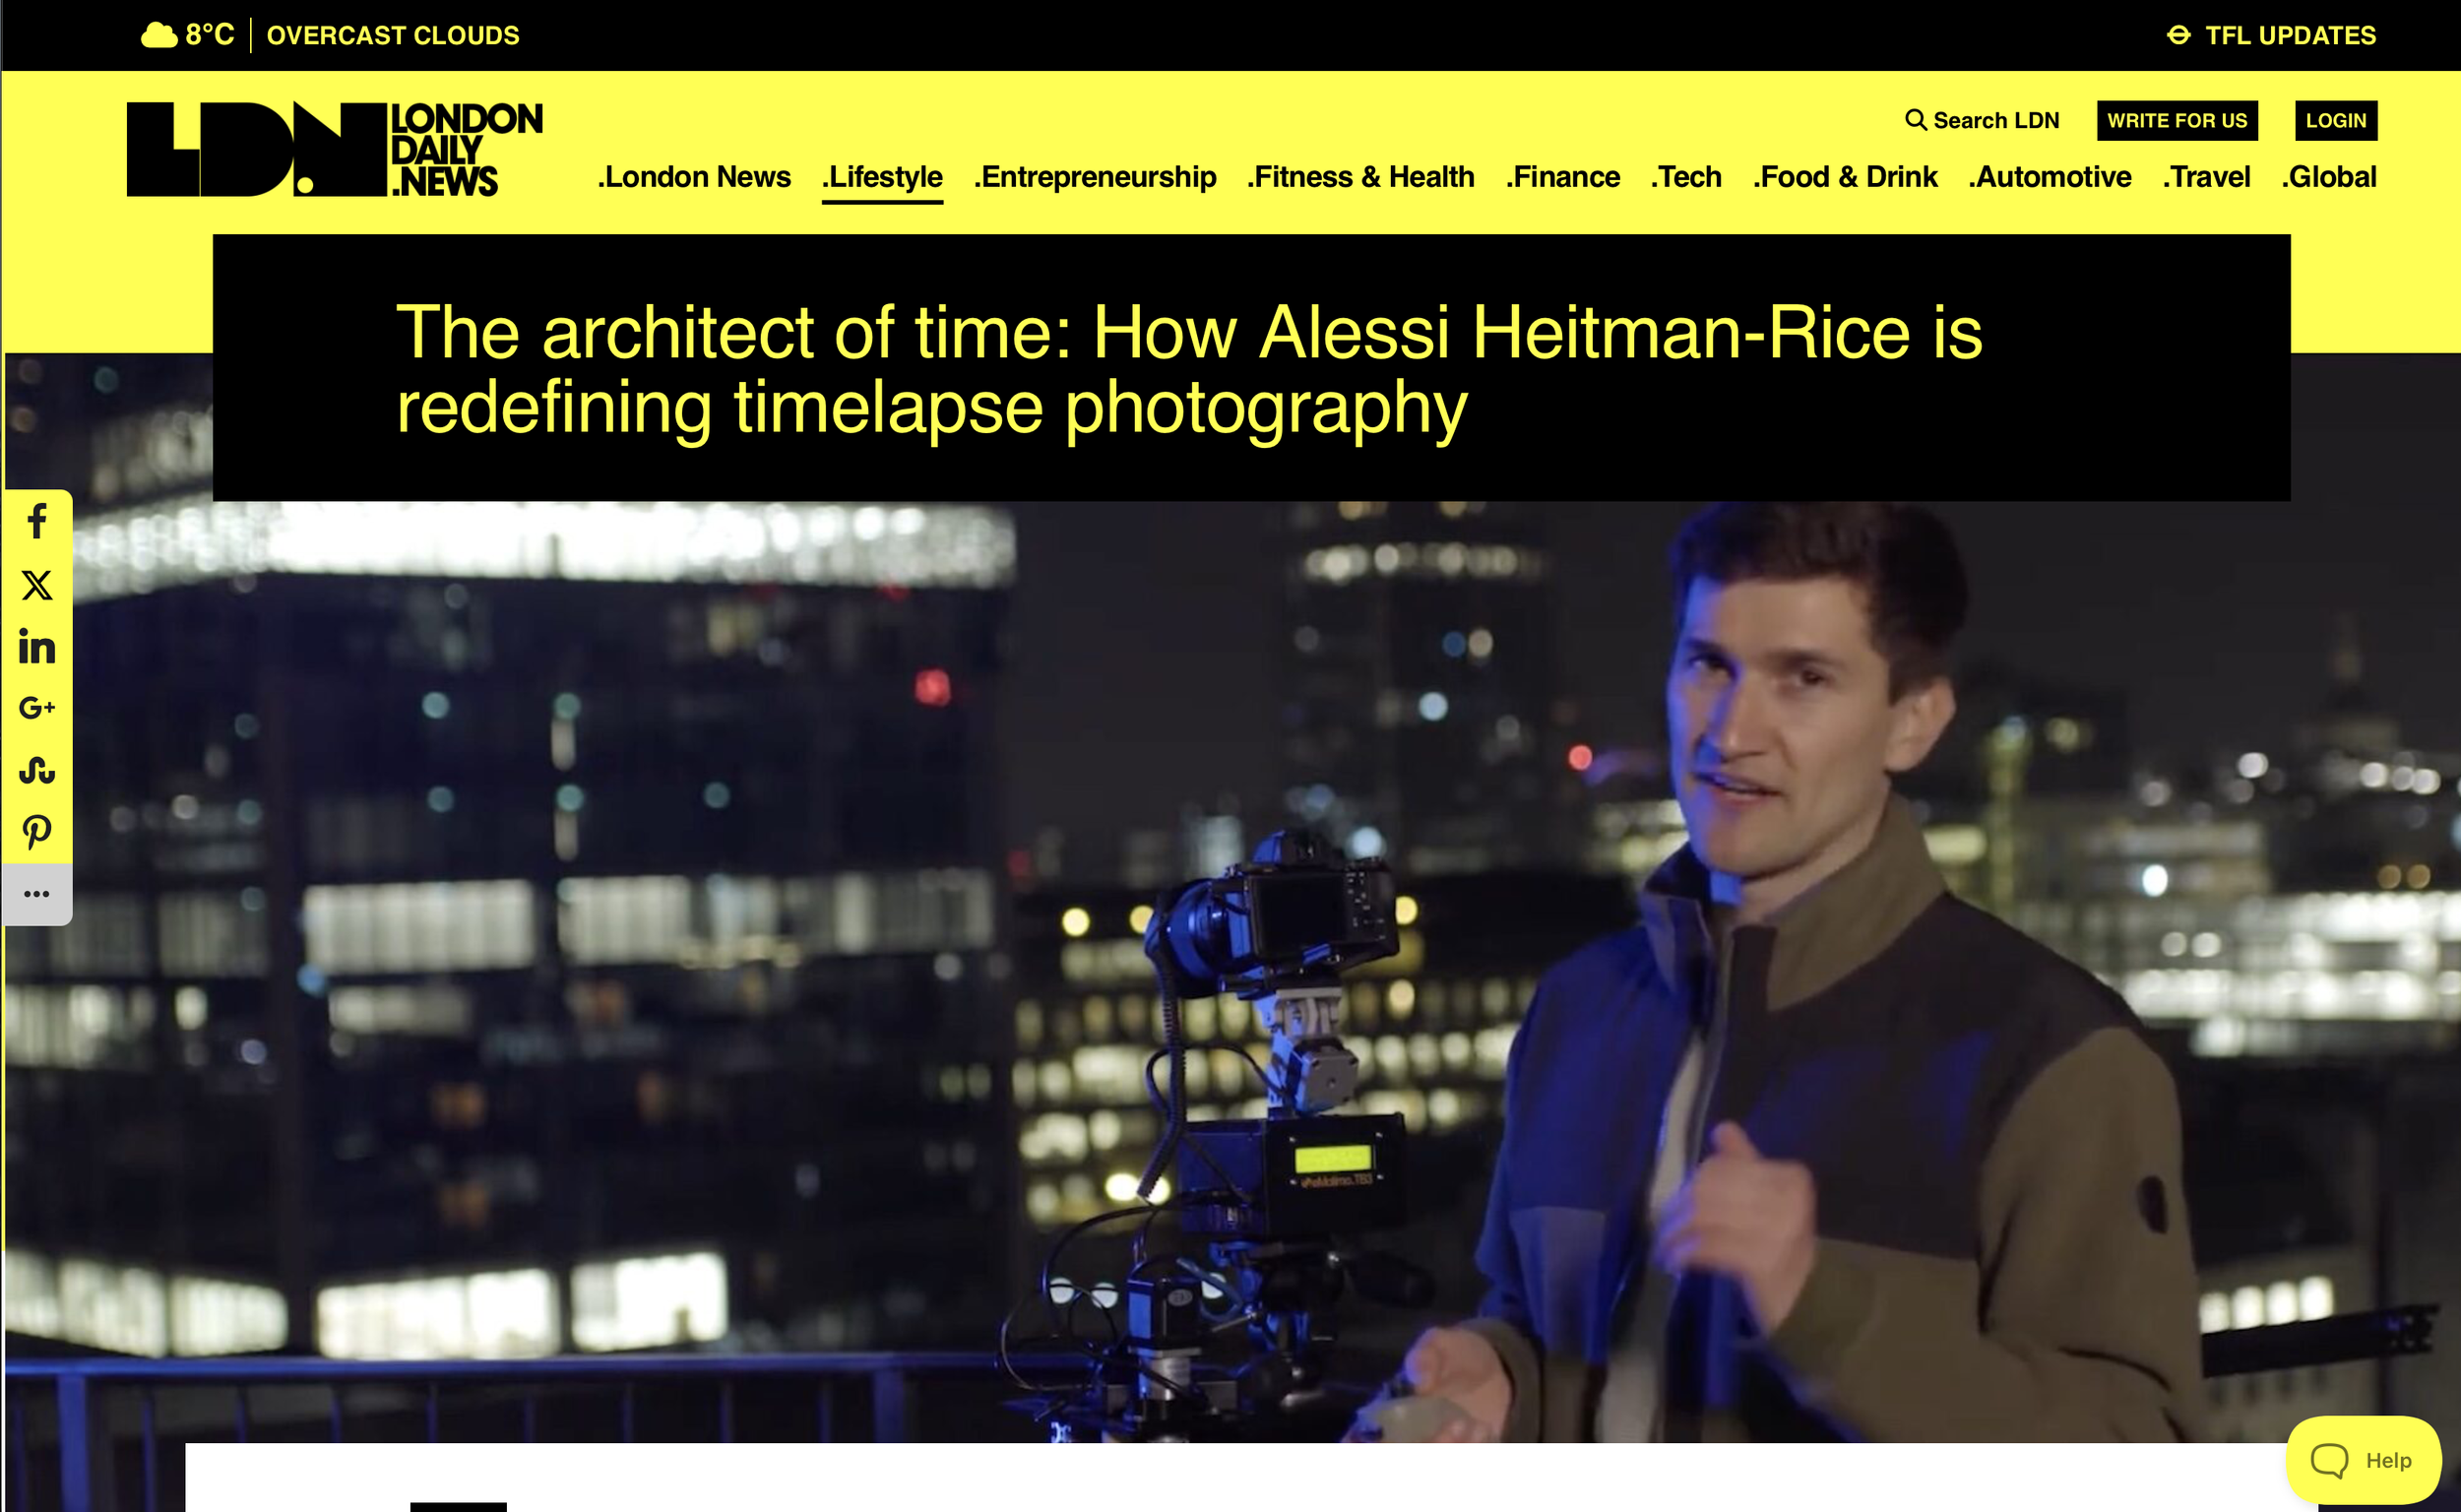The height and width of the screenshot is (1512, 2461).
Task: Share article on Facebook icon
Action: point(37,521)
